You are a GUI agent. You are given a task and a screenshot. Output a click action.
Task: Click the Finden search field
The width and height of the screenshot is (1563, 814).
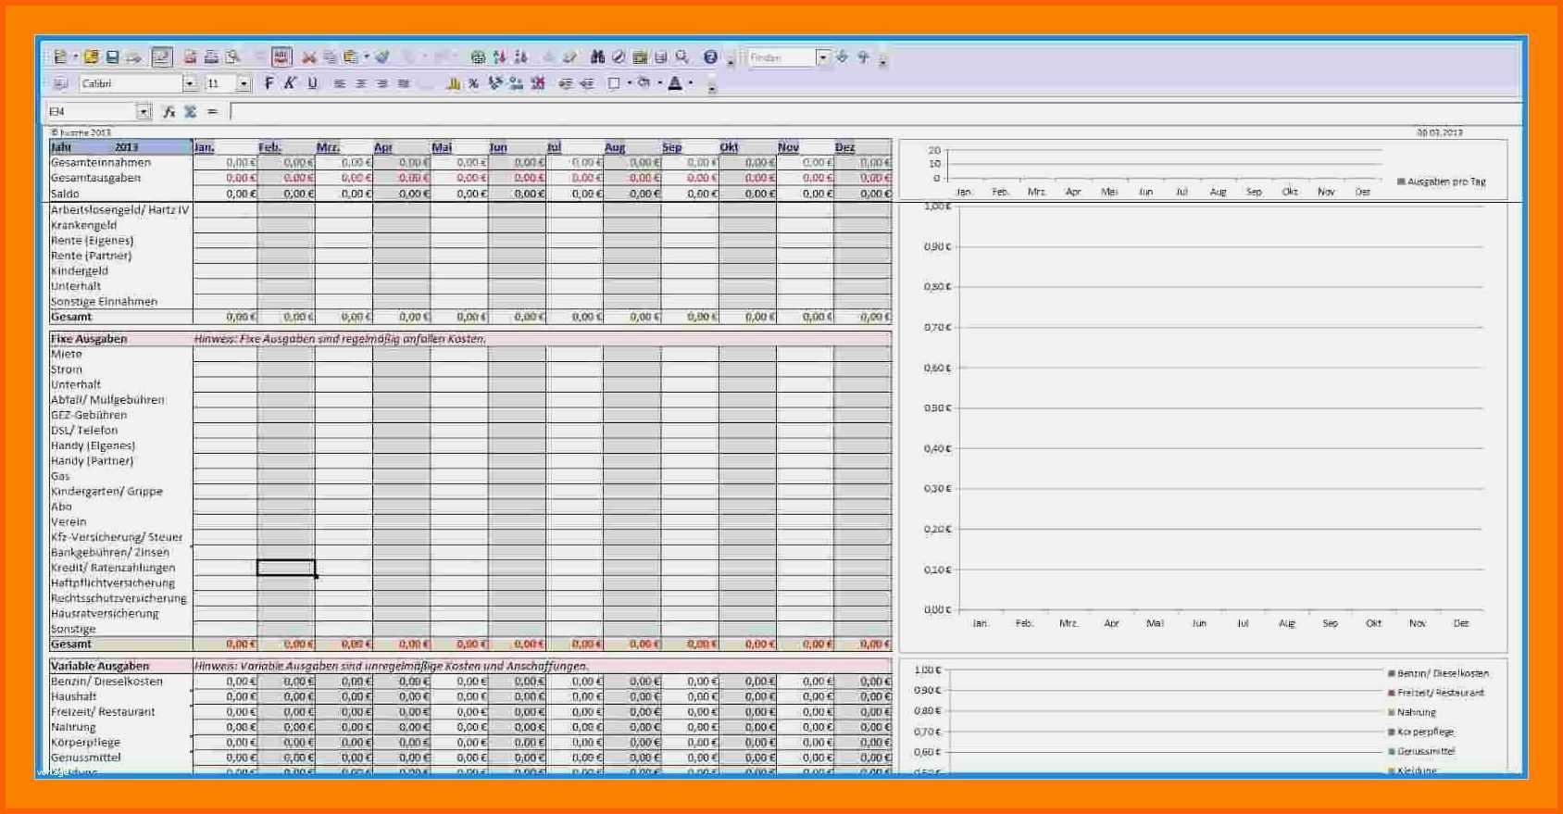[781, 57]
